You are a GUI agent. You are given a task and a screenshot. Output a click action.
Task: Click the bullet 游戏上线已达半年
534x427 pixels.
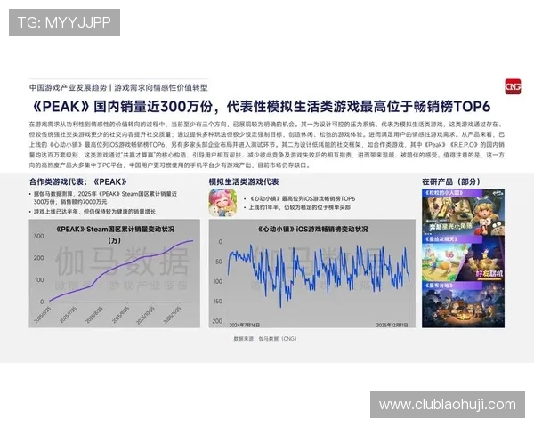click(x=94, y=212)
